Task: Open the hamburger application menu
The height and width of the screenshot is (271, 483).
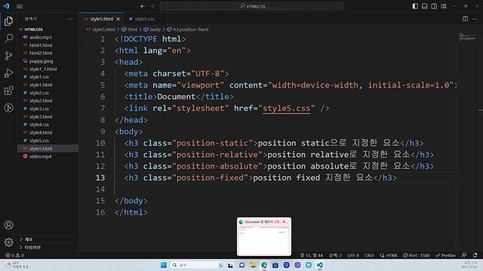Action: click(x=20, y=6)
